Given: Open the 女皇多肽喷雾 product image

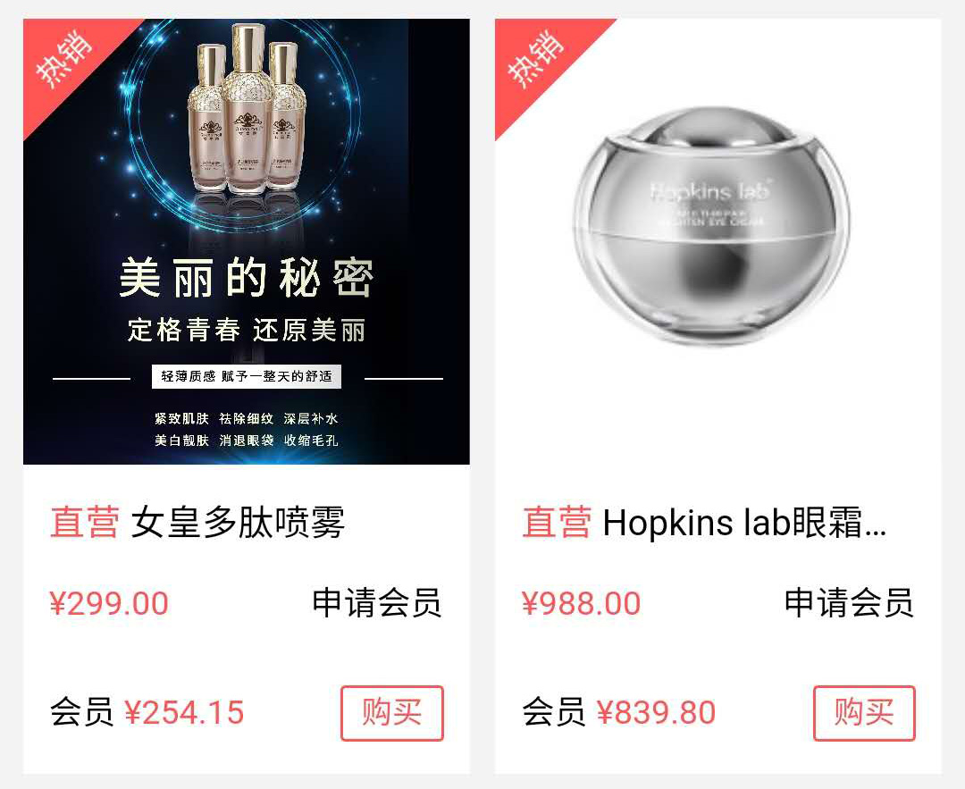Looking at the screenshot, I should (x=247, y=241).
